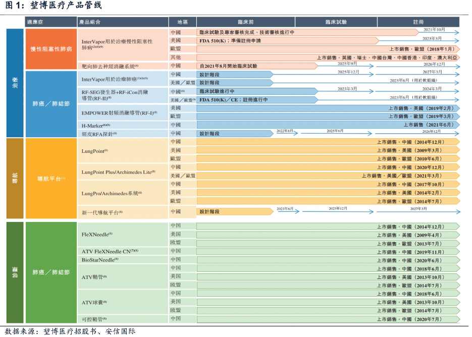Select FleXNeedle bar 上市銷售·美國（2009年4月）
The width and height of the screenshot is (472, 337).
[x=328, y=235]
